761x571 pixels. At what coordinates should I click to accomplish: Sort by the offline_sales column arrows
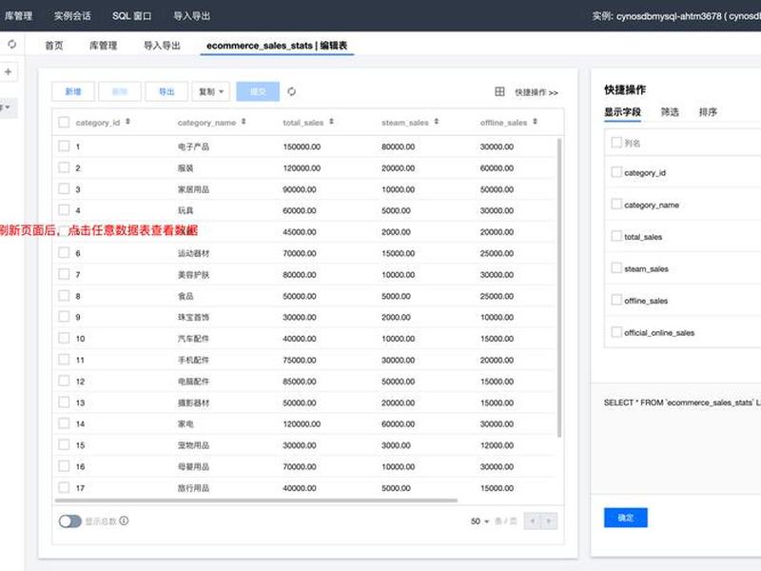pos(535,122)
